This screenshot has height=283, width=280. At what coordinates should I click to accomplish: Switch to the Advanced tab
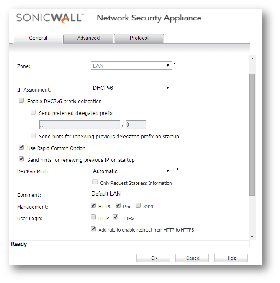pos(88,38)
